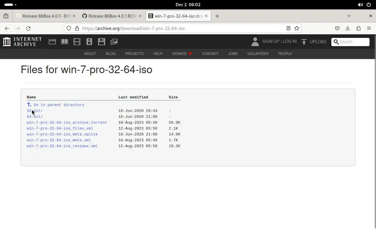Open the Software floppy-disk icon
Viewport: 376px width, 235px height.
point(102,42)
